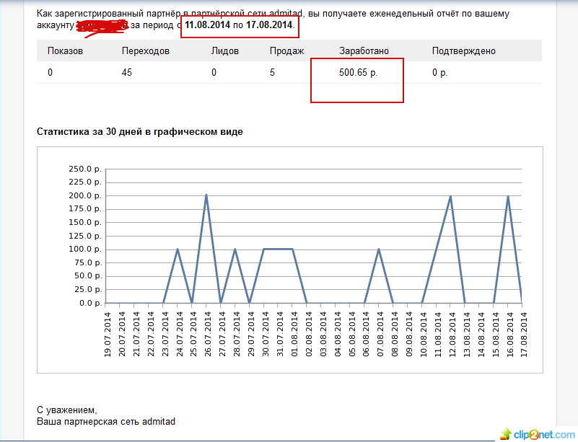Click the start date 11.08.2014
578x442 pixels.
207,25
